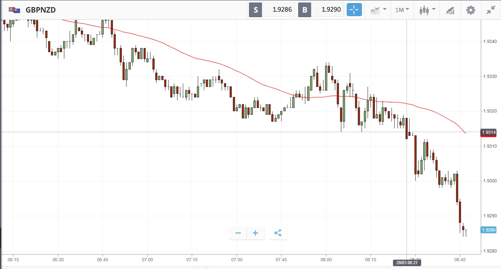Zoom in with the plus button

256,233
